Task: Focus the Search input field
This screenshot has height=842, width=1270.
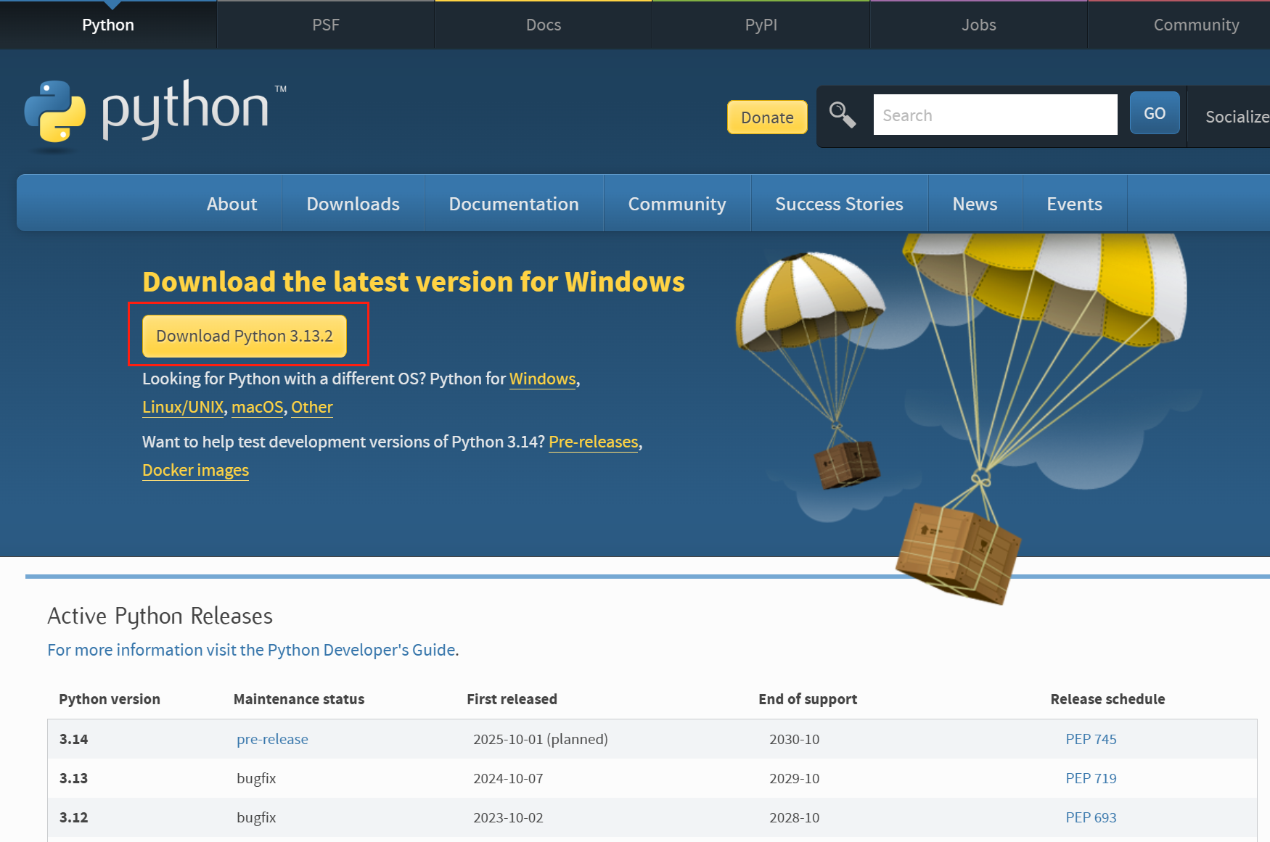Action: 995,115
